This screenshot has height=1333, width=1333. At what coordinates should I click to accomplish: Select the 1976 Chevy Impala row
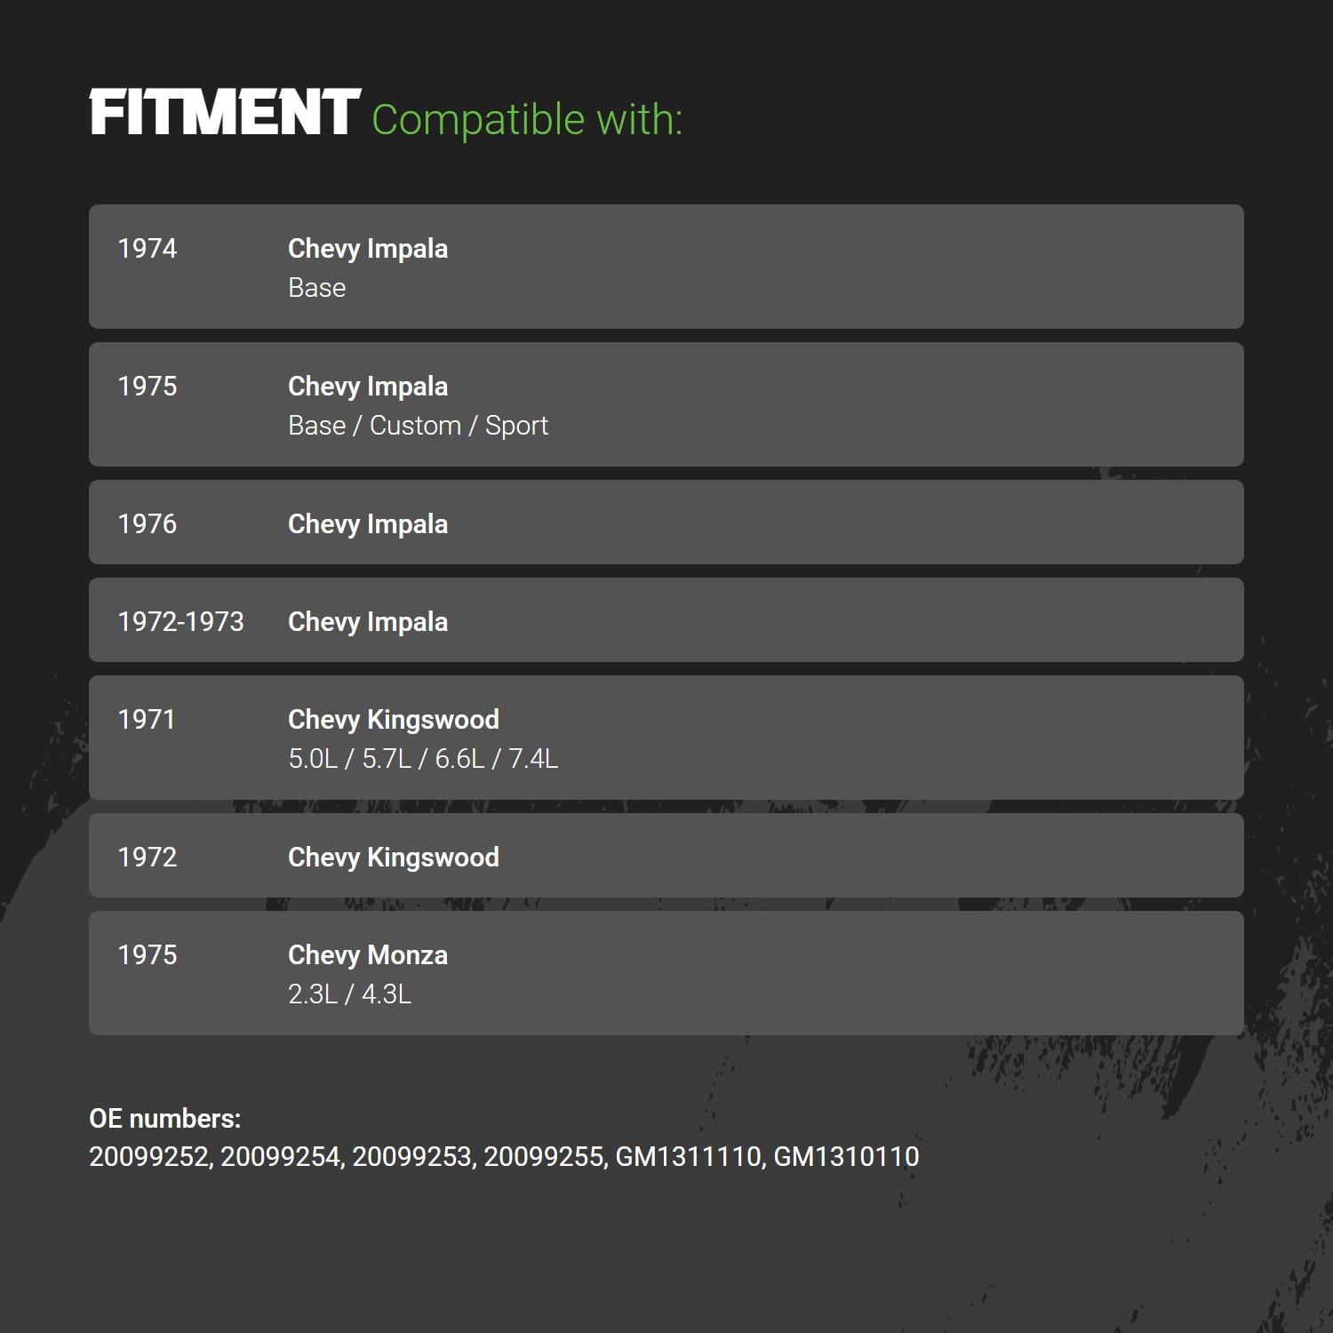pyautogui.click(x=666, y=523)
